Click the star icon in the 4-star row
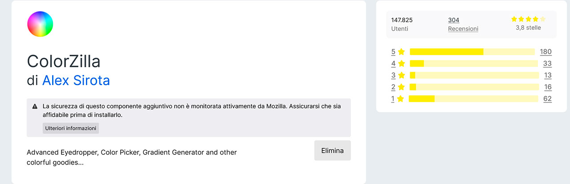The width and height of the screenshot is (570, 184). pyautogui.click(x=402, y=63)
